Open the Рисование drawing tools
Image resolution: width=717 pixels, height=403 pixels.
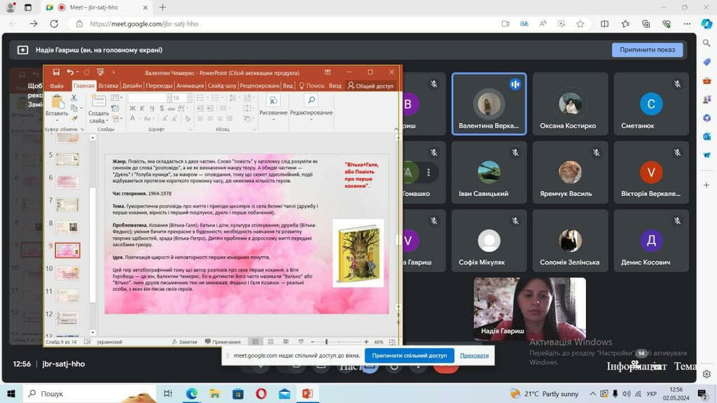pos(273,105)
